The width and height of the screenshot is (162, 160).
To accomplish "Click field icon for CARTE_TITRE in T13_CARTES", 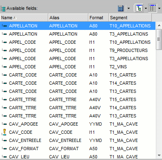I will (x=4, y=116).
